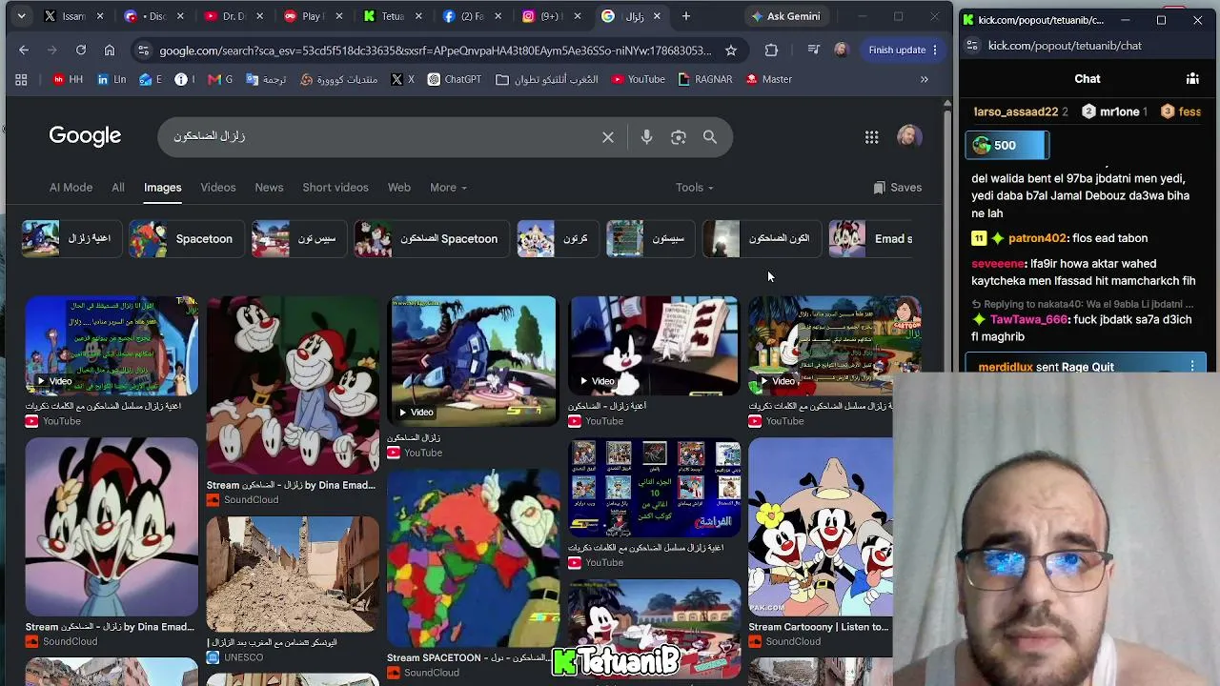Expand the tab search dropdown
The width and height of the screenshot is (1220, 686).
(x=21, y=16)
